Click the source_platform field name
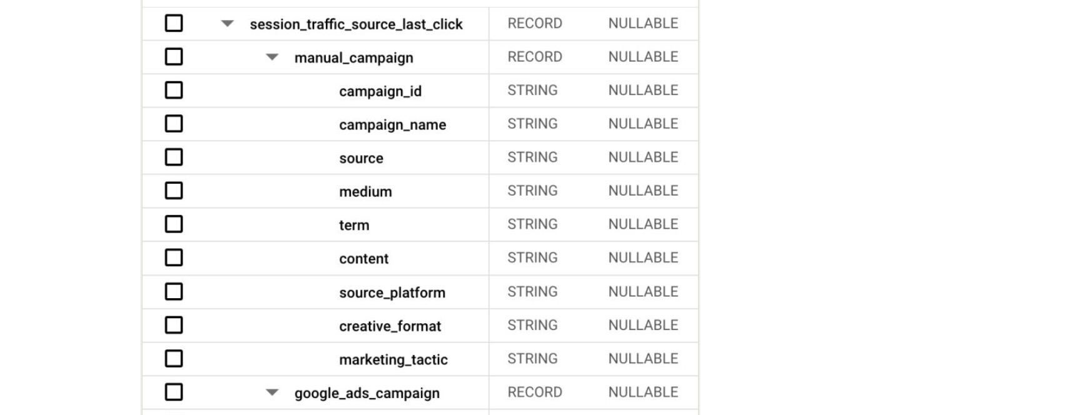The image size is (1092, 415). pos(393,292)
